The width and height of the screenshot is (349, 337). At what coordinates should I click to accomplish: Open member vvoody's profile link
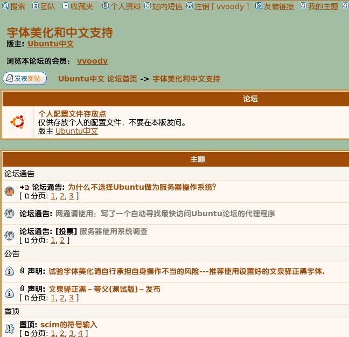click(x=93, y=61)
